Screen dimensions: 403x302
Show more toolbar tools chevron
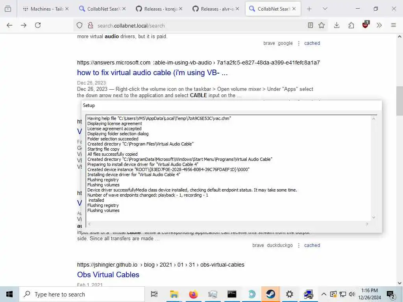[x=379, y=25]
